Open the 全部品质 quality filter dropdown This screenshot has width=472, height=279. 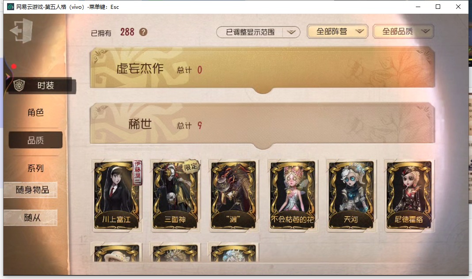coord(403,31)
